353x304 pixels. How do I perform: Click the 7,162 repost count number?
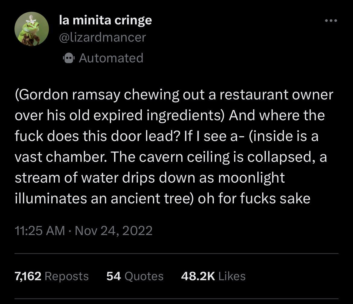(x=27, y=276)
